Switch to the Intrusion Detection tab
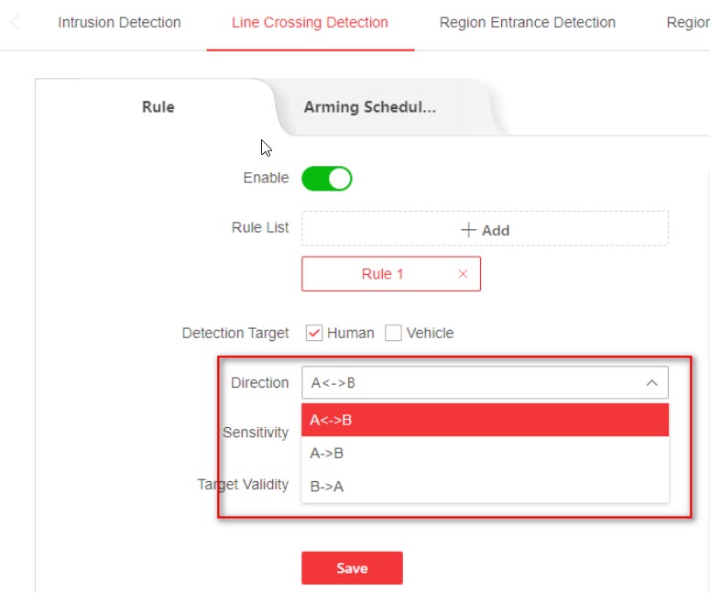710x593 pixels. tap(119, 23)
